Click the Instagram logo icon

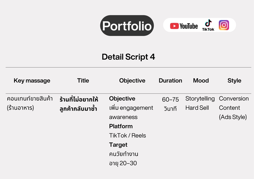point(224,25)
